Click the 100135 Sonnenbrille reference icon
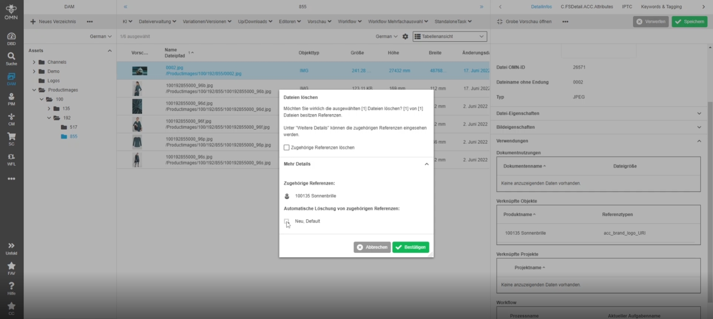Image resolution: width=713 pixels, height=319 pixels. point(287,196)
